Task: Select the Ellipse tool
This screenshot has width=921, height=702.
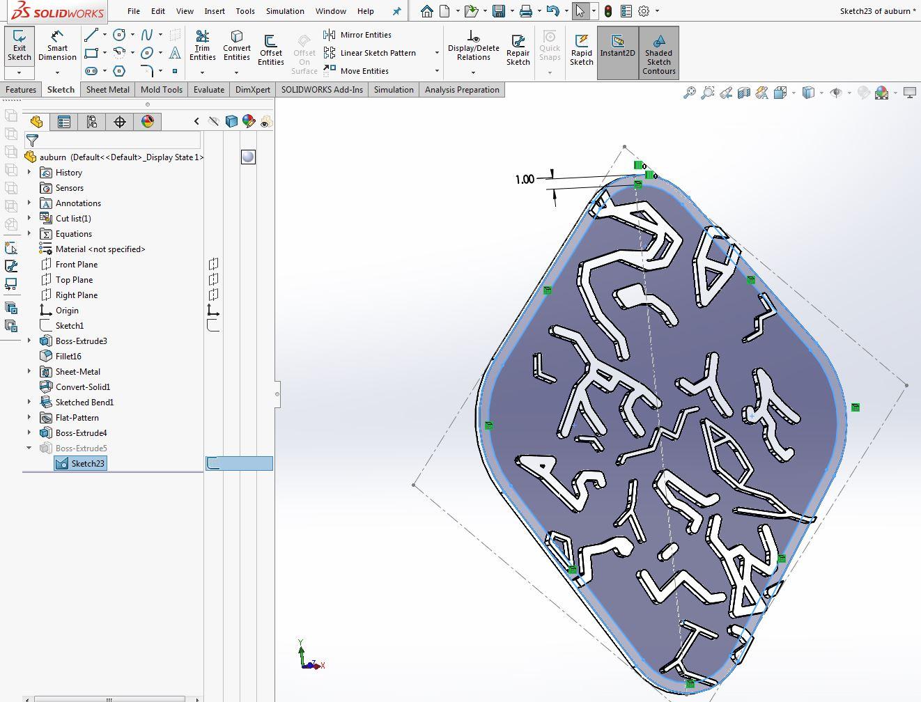Action: (x=147, y=52)
